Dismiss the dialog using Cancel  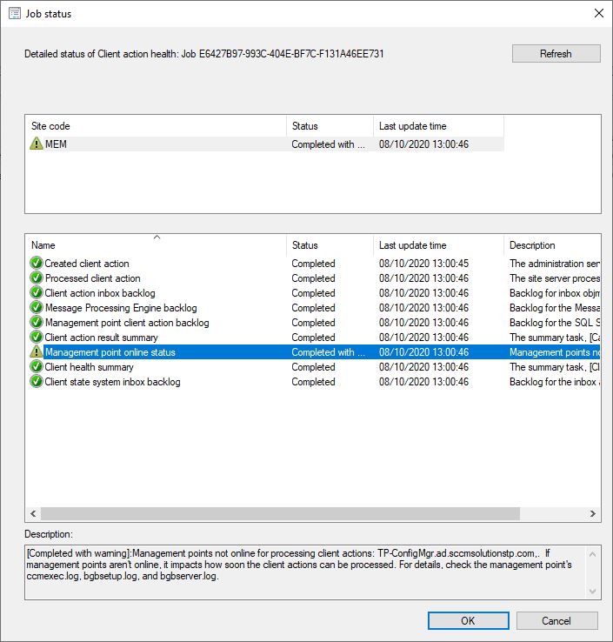click(556, 620)
